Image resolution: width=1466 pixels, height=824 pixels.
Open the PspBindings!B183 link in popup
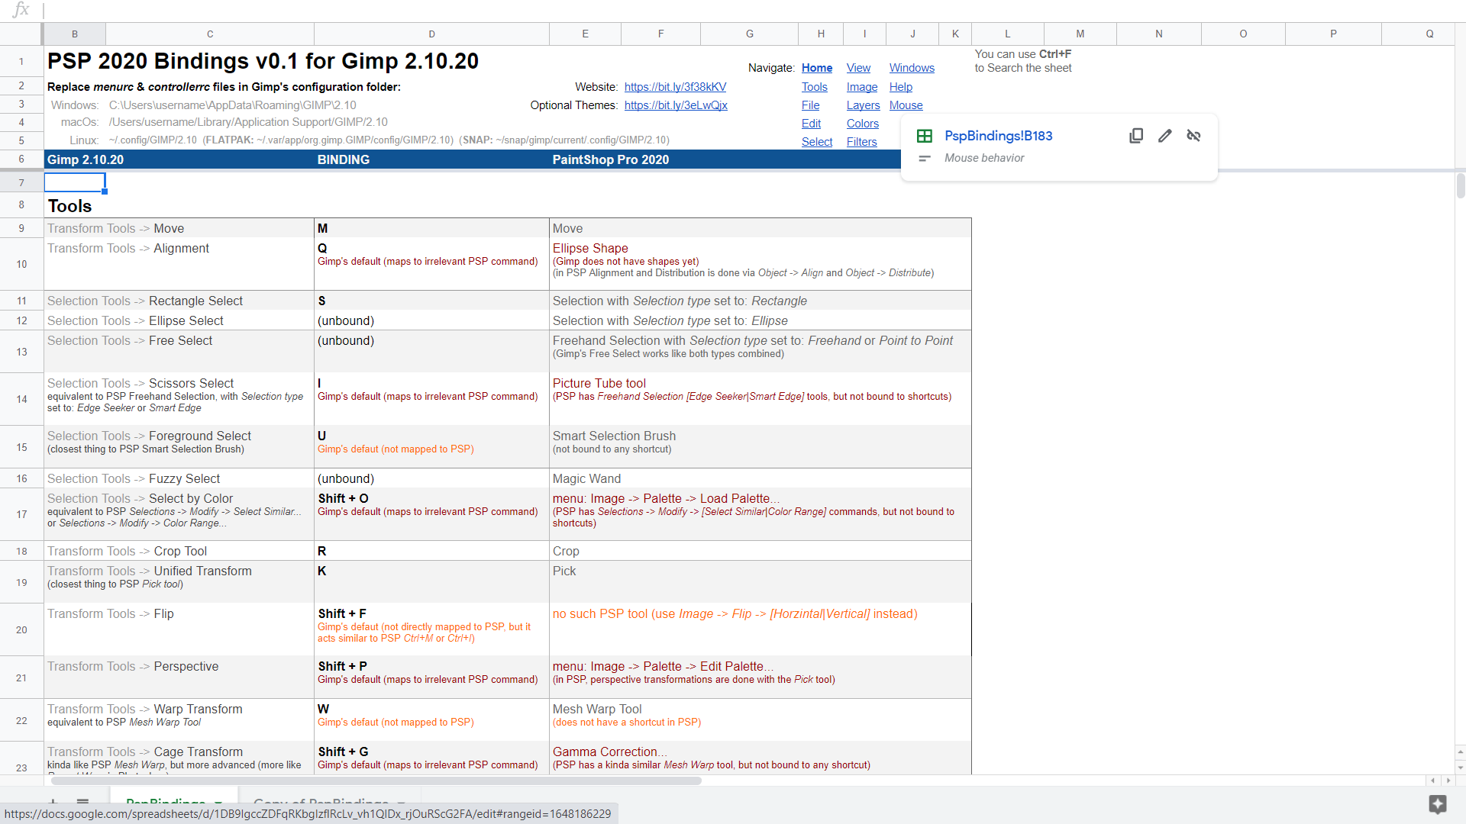point(998,136)
